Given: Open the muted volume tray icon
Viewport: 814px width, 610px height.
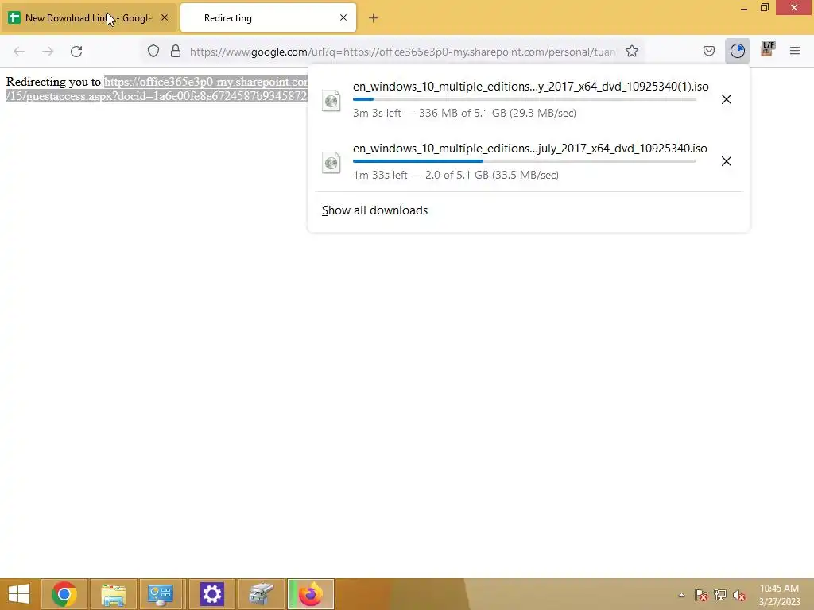Looking at the screenshot, I should pyautogui.click(x=739, y=595).
